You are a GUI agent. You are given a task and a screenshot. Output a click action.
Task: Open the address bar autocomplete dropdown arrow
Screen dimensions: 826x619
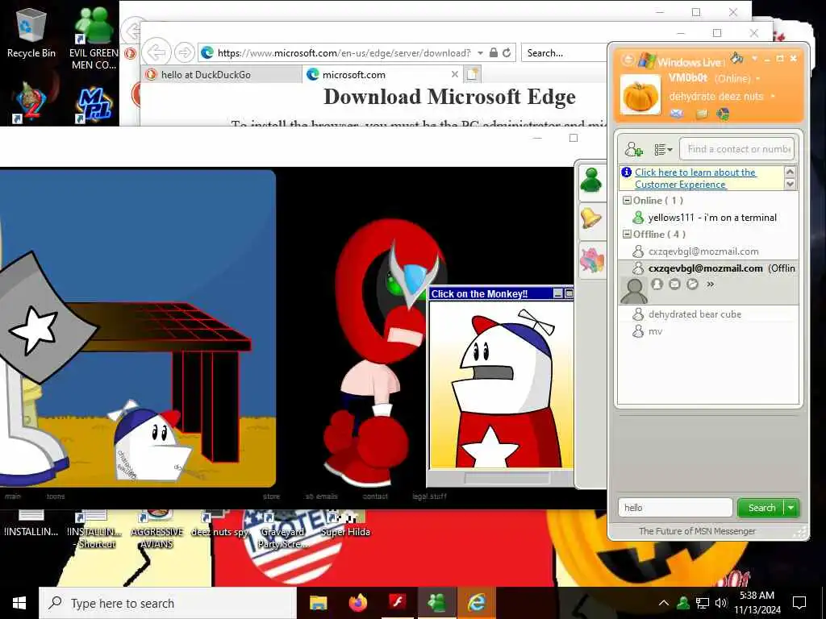coord(480,53)
